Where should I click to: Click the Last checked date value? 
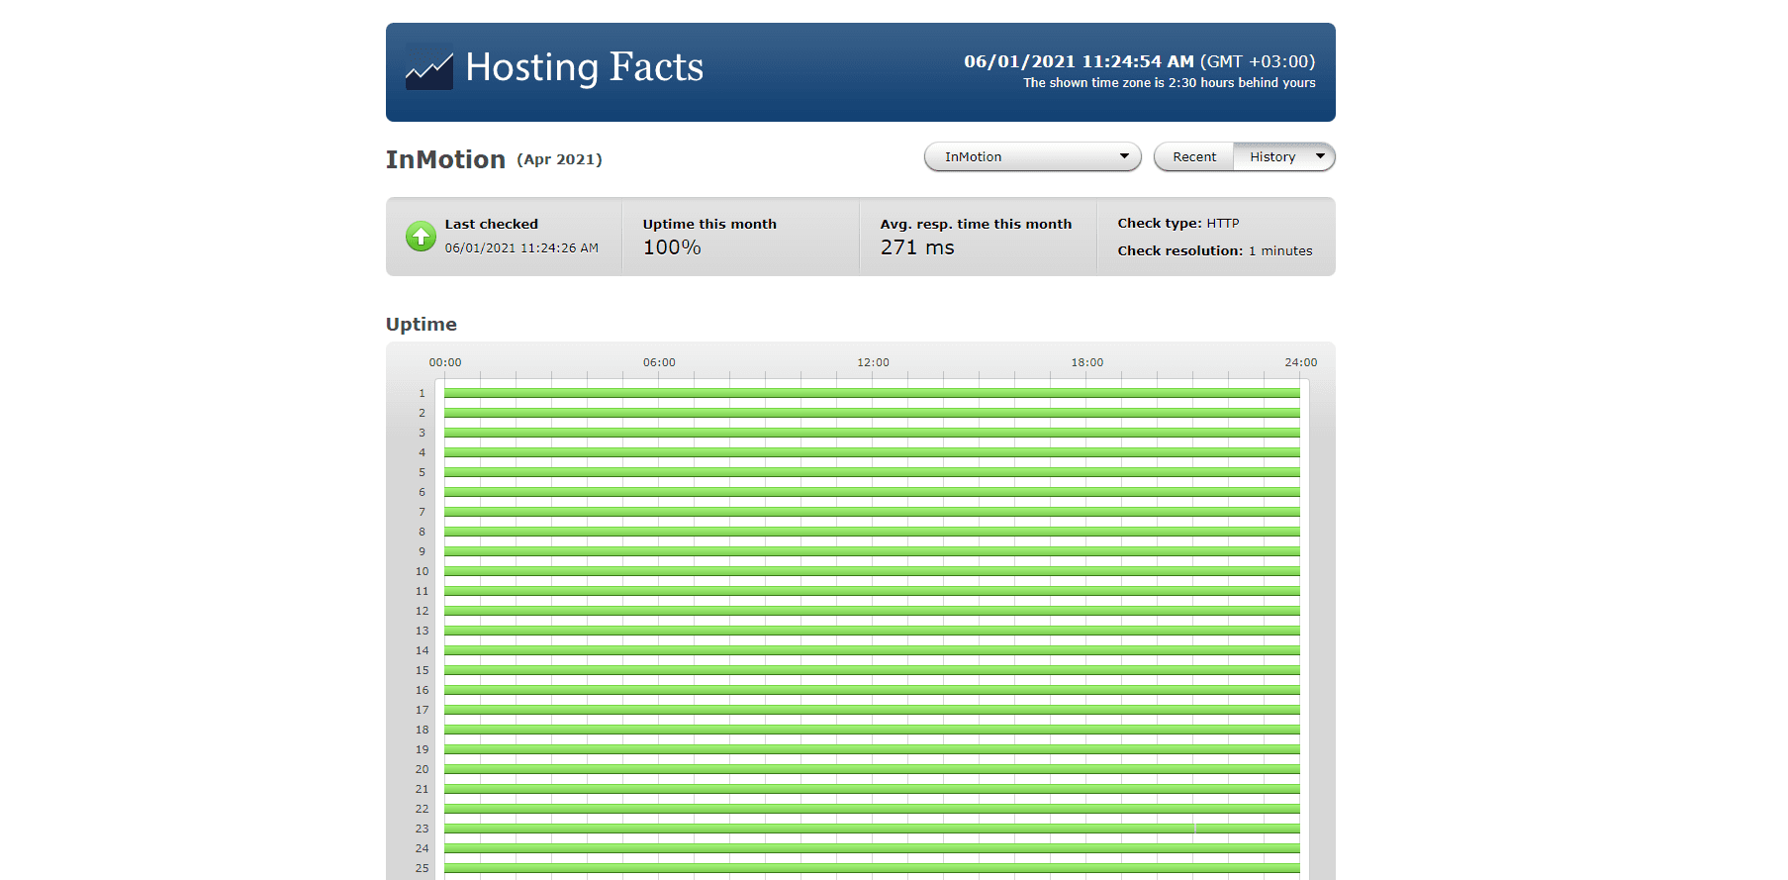tap(521, 248)
